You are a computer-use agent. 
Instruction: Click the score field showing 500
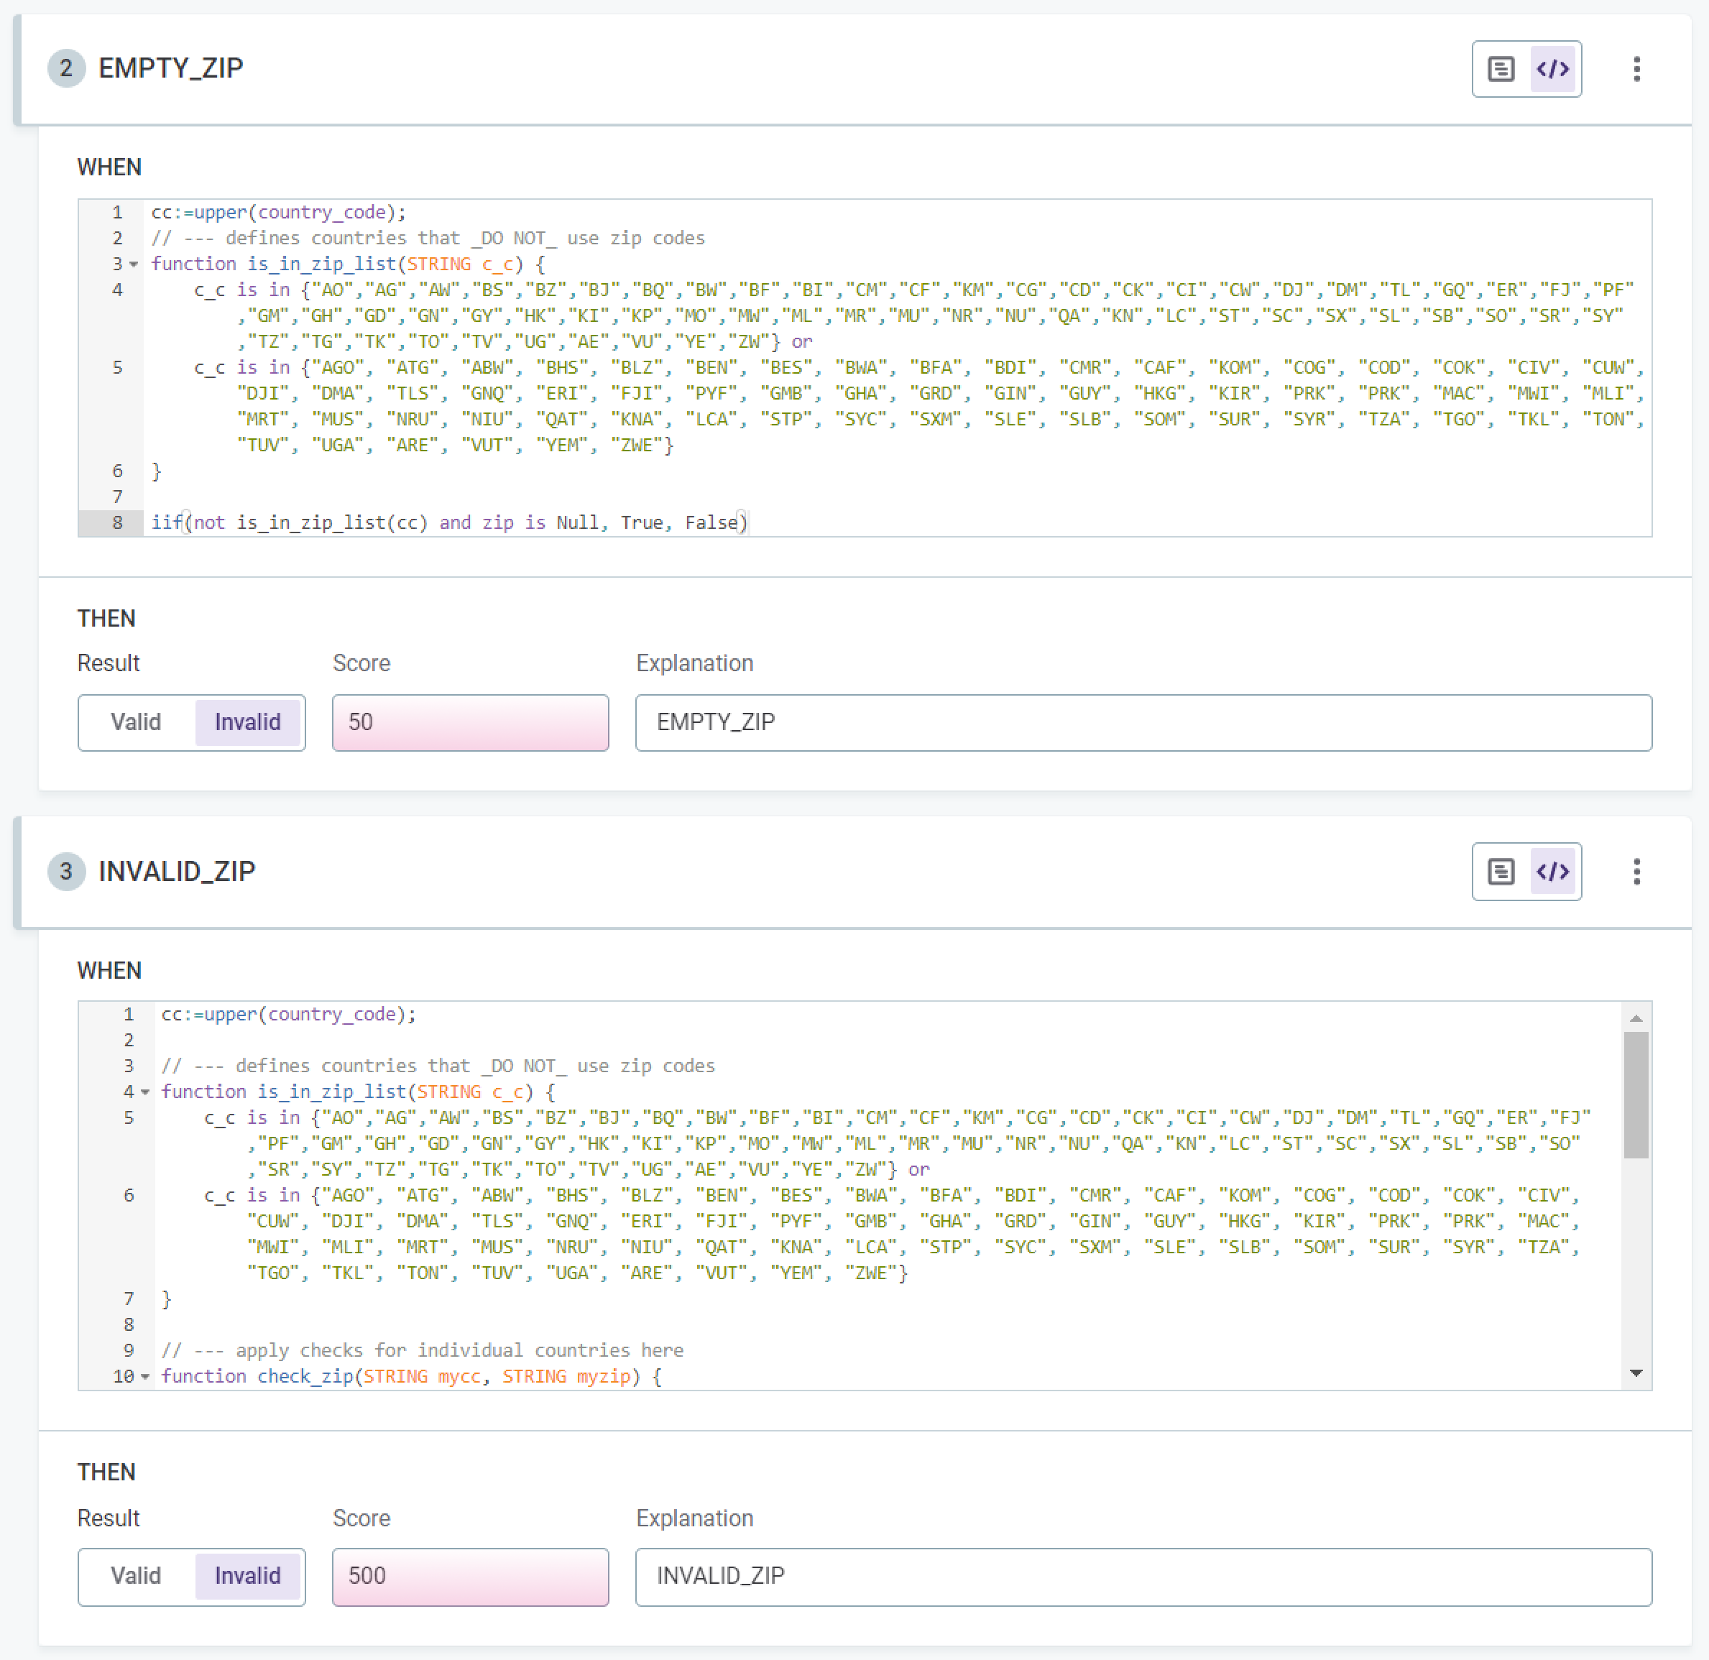(470, 1575)
